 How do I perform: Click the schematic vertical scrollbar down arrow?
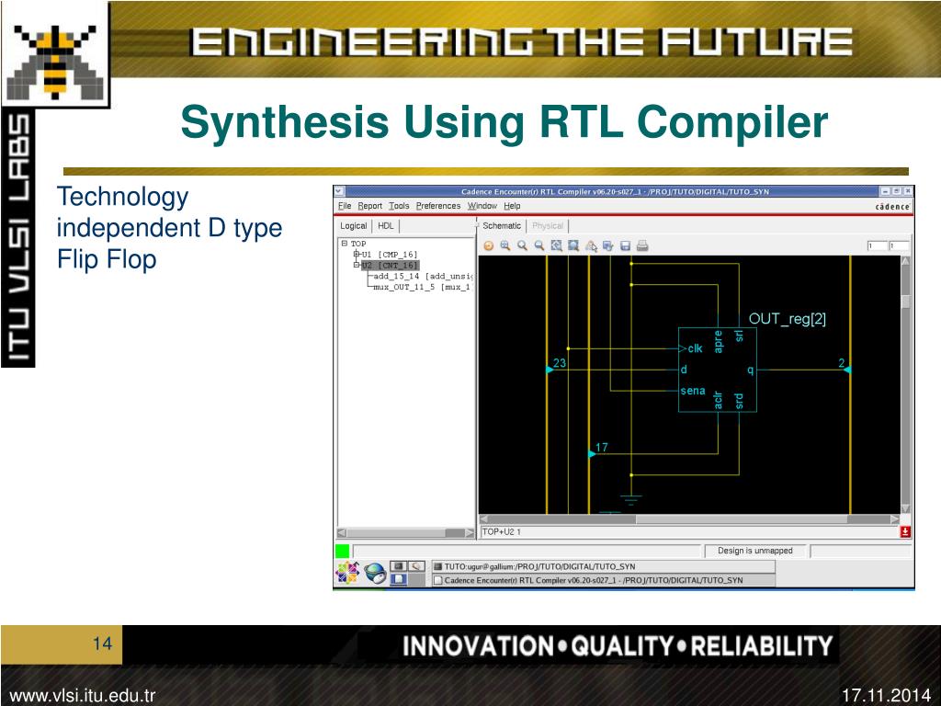point(906,508)
